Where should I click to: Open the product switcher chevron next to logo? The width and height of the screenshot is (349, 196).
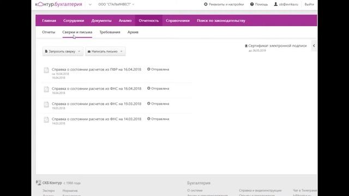[90, 4]
